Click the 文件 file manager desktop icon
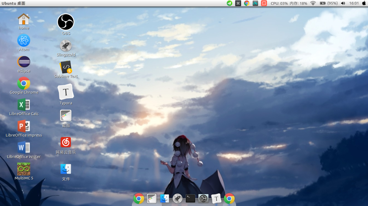Viewport: 368px width, 206px height. tap(66, 169)
